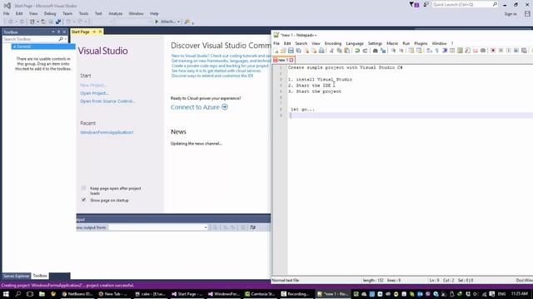
Task: Click the green Undo arrow in Notepad++
Action: tap(357, 51)
